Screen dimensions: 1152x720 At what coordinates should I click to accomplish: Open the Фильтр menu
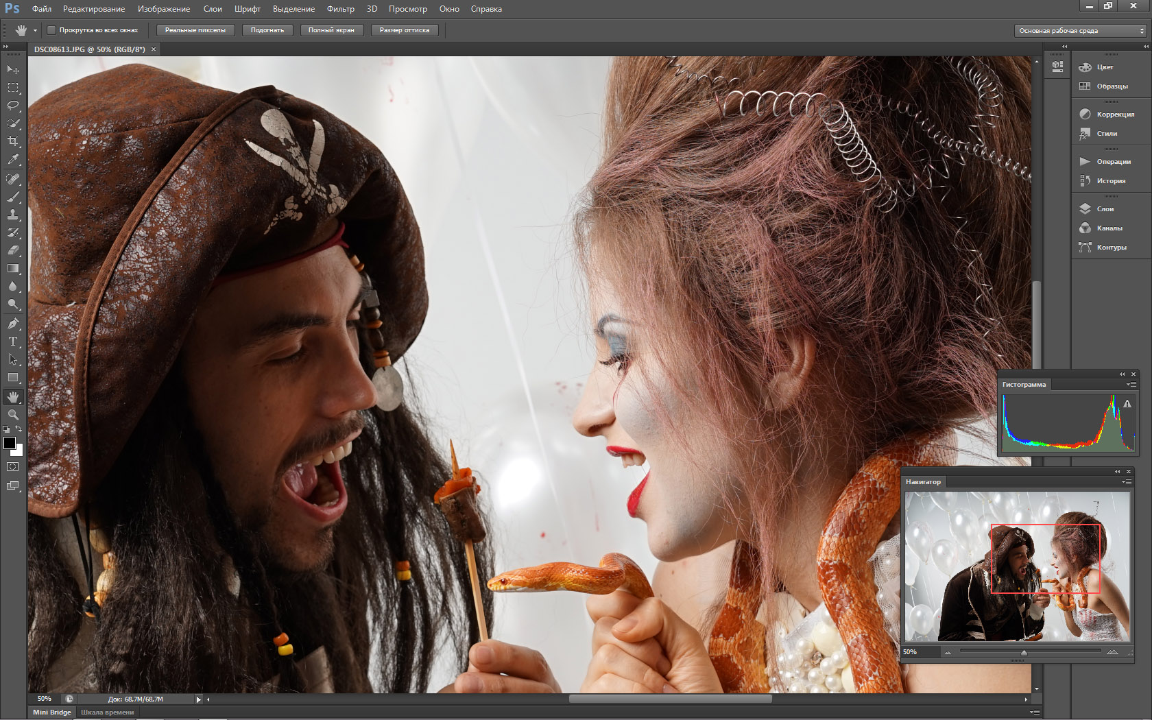pos(340,9)
